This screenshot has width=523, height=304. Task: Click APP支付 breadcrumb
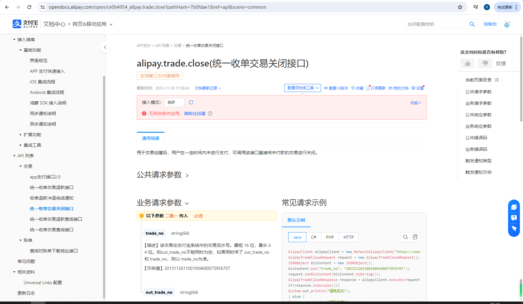pyautogui.click(x=144, y=46)
